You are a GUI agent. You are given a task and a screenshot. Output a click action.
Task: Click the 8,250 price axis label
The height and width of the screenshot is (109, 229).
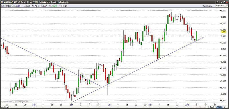(224, 11)
